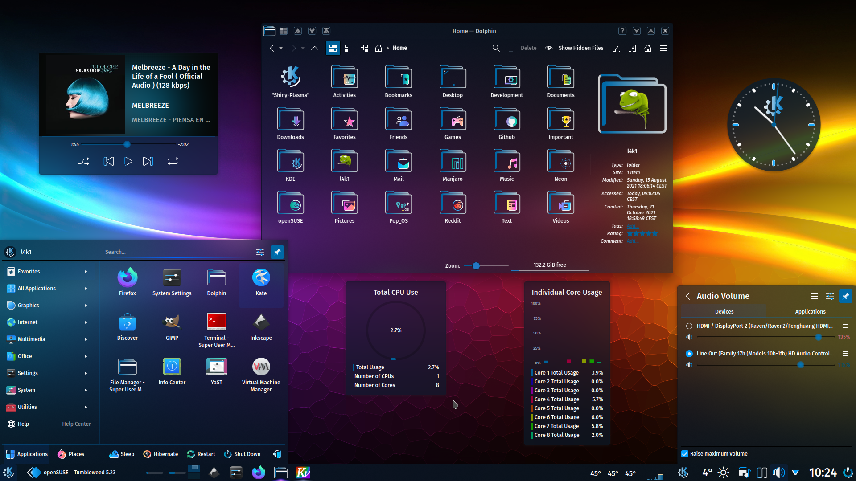This screenshot has width=856, height=481.
Task: Click the Sleep button
Action: (122, 454)
